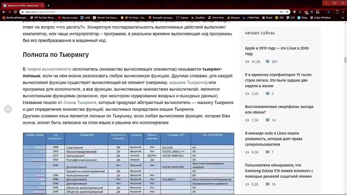This screenshot has height=195, width=347.
Task: Open the 'A Byte Of Python' bookmark
Action: [x=321, y=18]
